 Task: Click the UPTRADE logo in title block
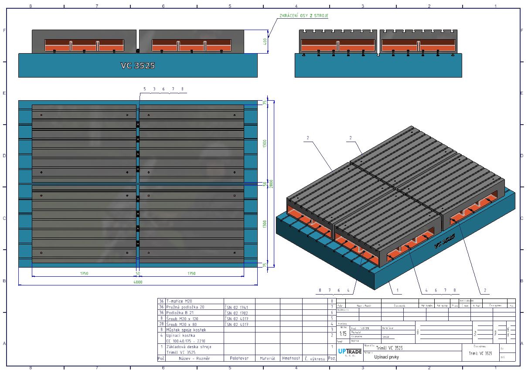[x=350, y=352]
